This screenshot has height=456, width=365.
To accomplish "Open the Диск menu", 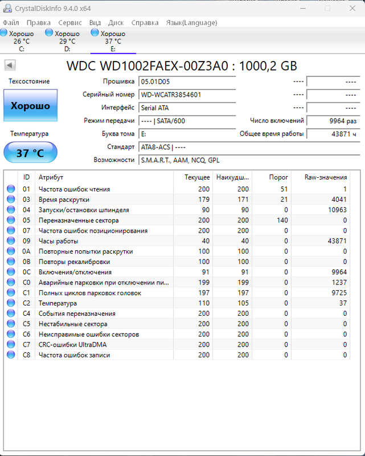I will 116,23.
